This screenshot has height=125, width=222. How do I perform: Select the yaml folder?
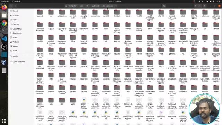click(73, 101)
